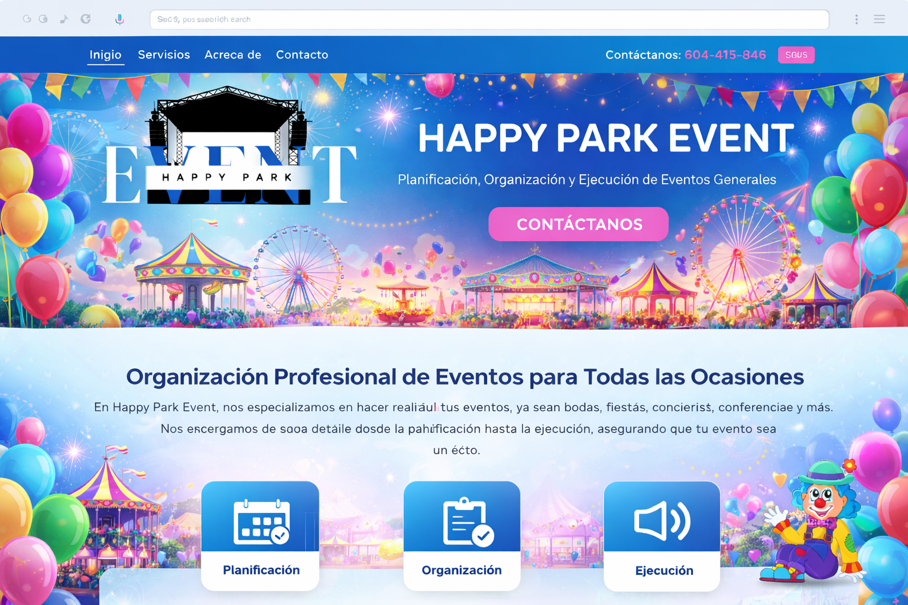Screen dimensions: 908x605
Task: Select the Contacto navigation link
Action: point(301,55)
